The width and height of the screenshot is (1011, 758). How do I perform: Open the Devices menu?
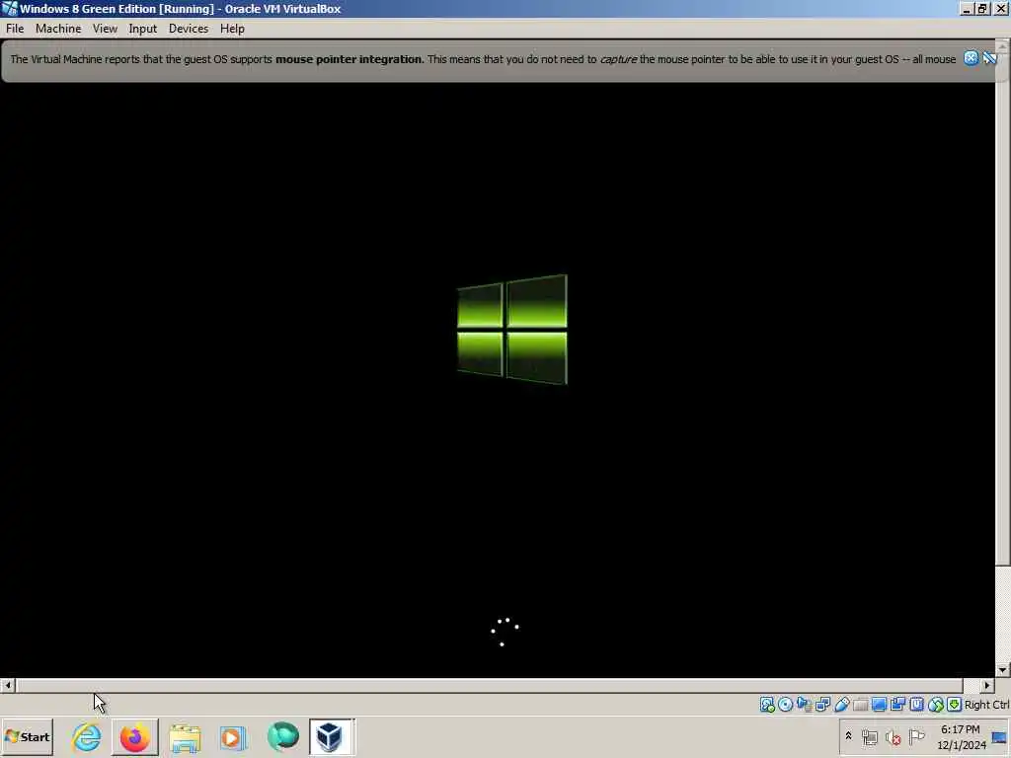tap(189, 29)
